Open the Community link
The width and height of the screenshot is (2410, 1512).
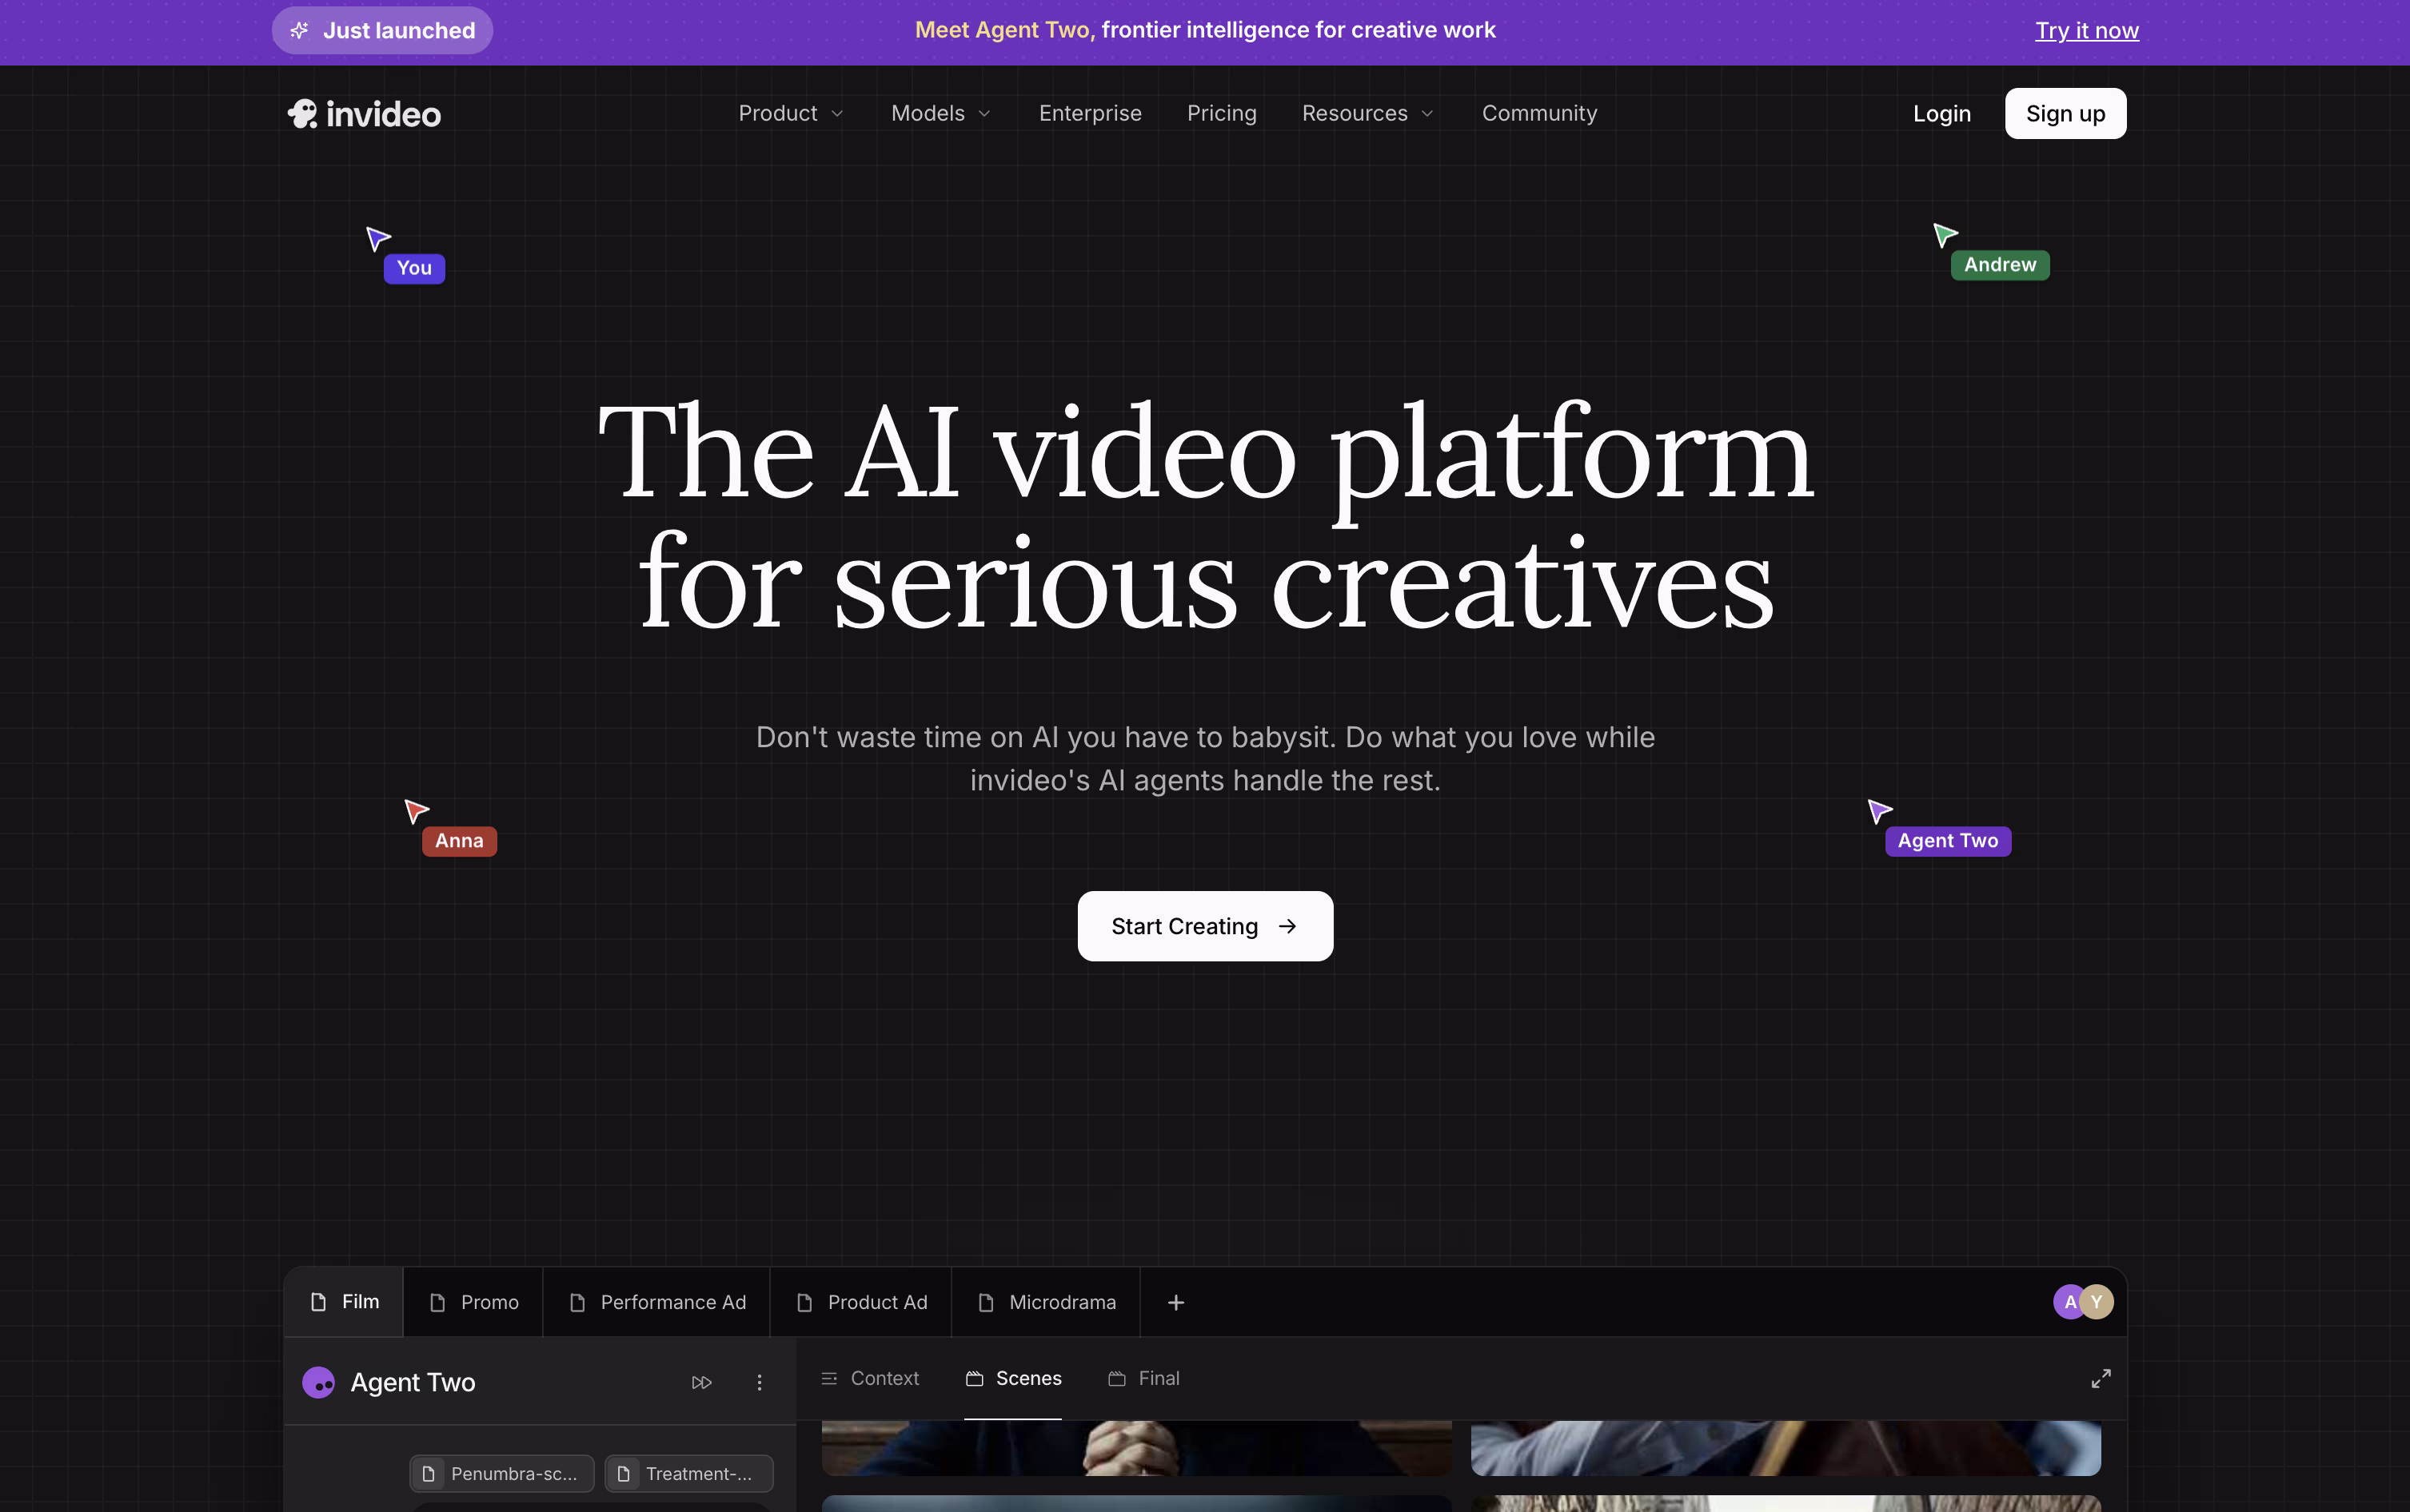pos(1538,113)
